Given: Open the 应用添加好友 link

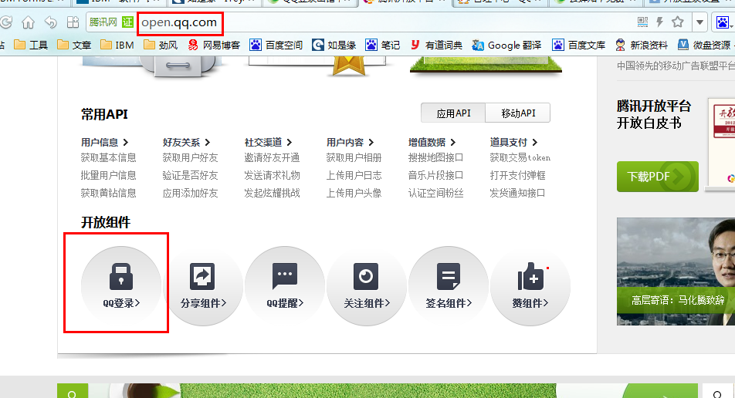Looking at the screenshot, I should pyautogui.click(x=190, y=193).
